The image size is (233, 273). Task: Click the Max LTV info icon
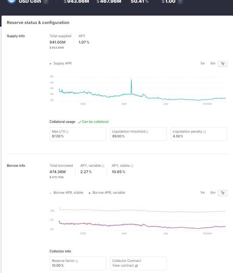(67, 132)
